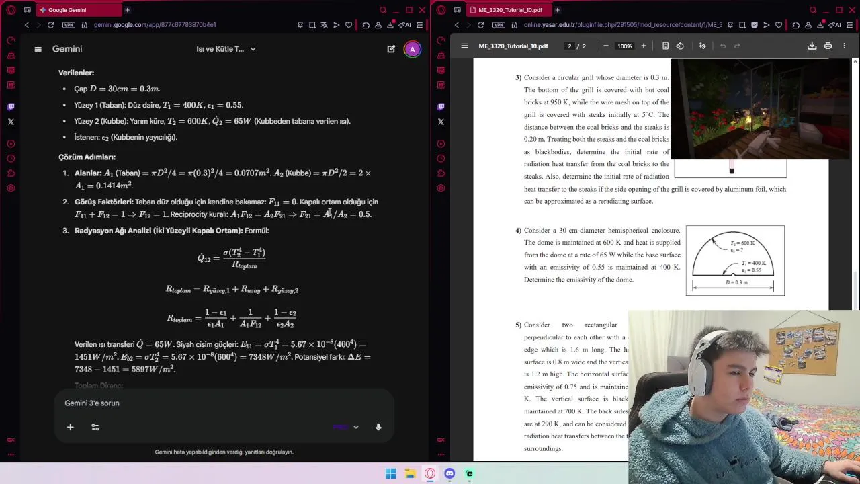
Task: Open the Gemini main menu hamburger
Action: click(x=38, y=49)
